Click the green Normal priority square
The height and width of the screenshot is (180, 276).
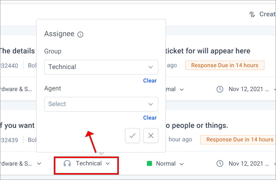point(149,164)
